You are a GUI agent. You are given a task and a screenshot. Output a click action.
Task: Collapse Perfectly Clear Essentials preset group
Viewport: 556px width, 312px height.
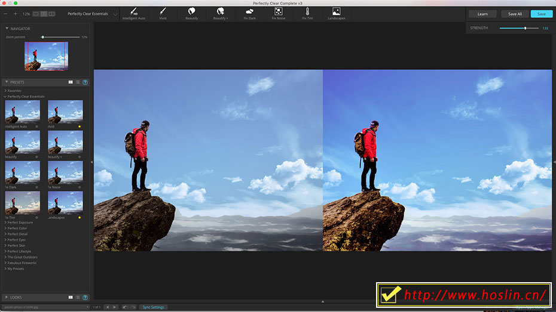(x=5, y=97)
